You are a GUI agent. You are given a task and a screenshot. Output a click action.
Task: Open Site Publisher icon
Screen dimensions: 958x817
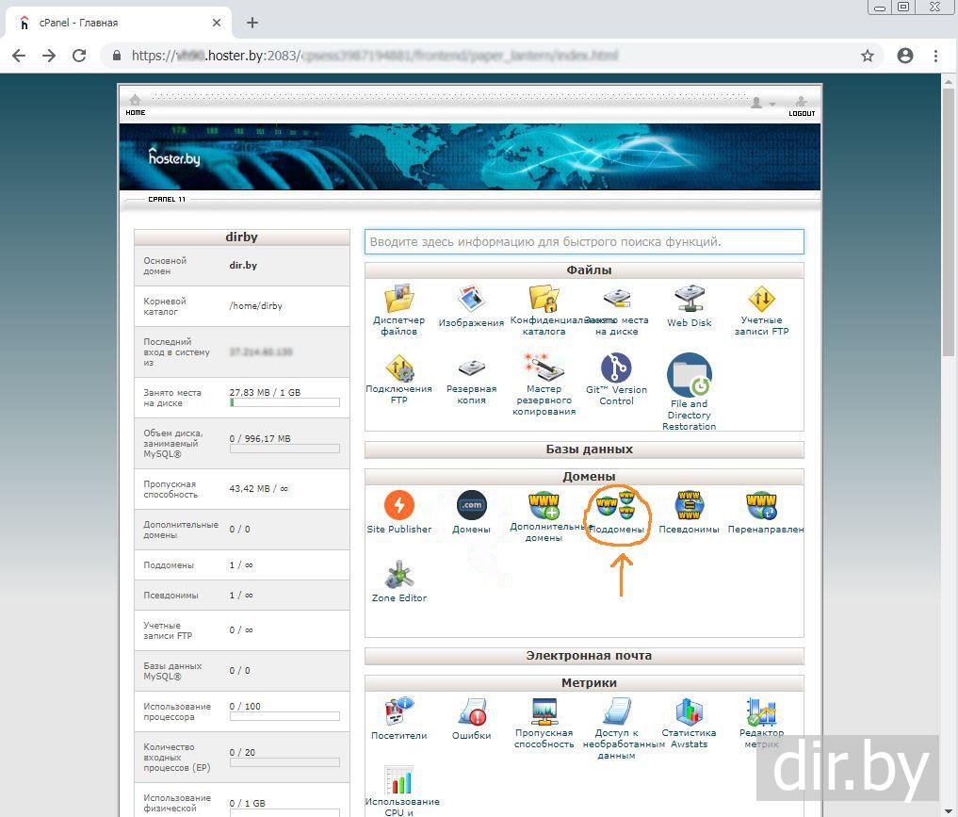(399, 505)
